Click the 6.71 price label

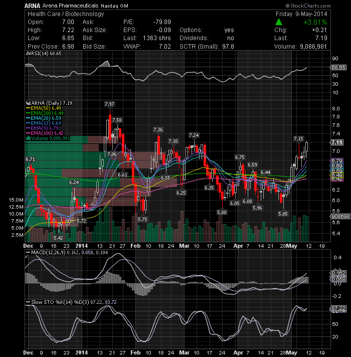[30, 159]
